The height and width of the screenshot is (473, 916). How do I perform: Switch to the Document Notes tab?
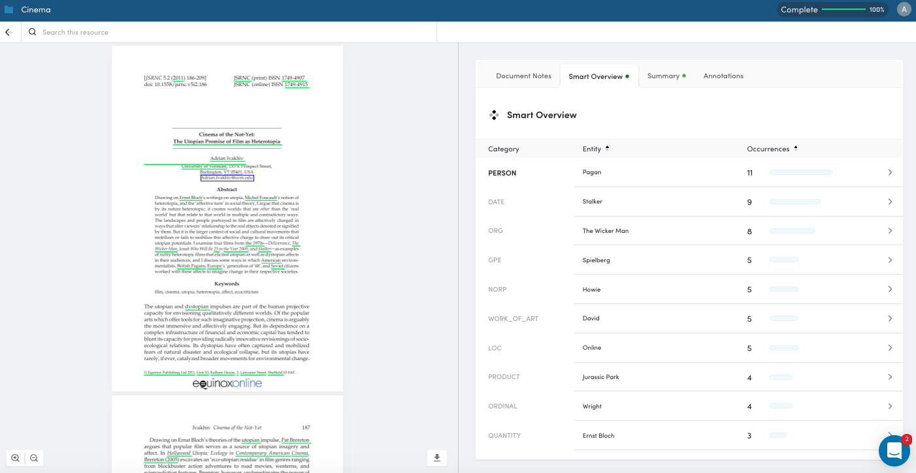(x=523, y=76)
